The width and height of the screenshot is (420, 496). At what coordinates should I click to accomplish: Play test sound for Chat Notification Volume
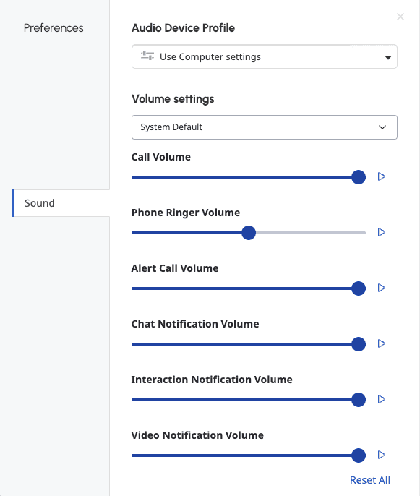(x=382, y=343)
